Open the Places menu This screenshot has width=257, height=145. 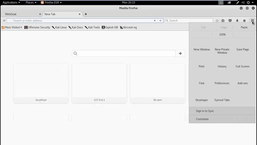(31, 2)
